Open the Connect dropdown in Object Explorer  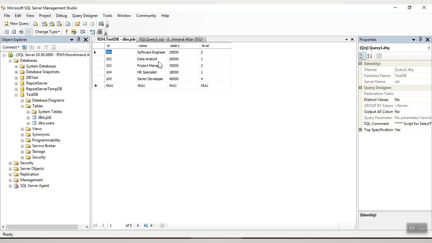[x=11, y=47]
